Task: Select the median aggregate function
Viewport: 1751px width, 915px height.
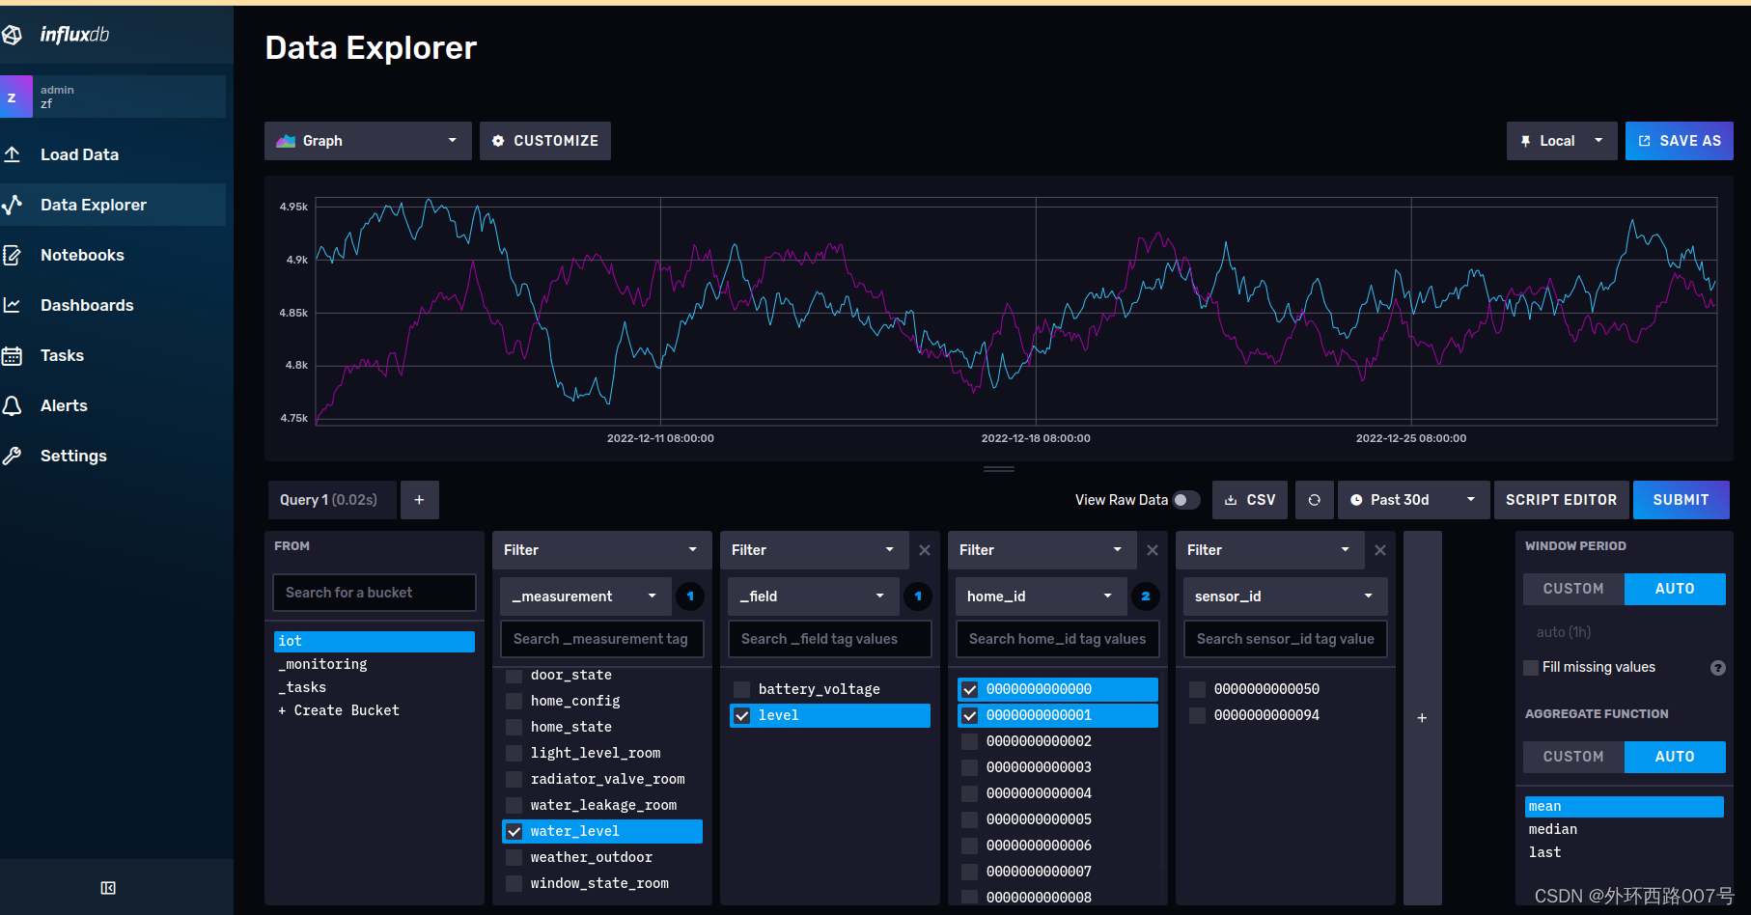Action: coord(1553,830)
